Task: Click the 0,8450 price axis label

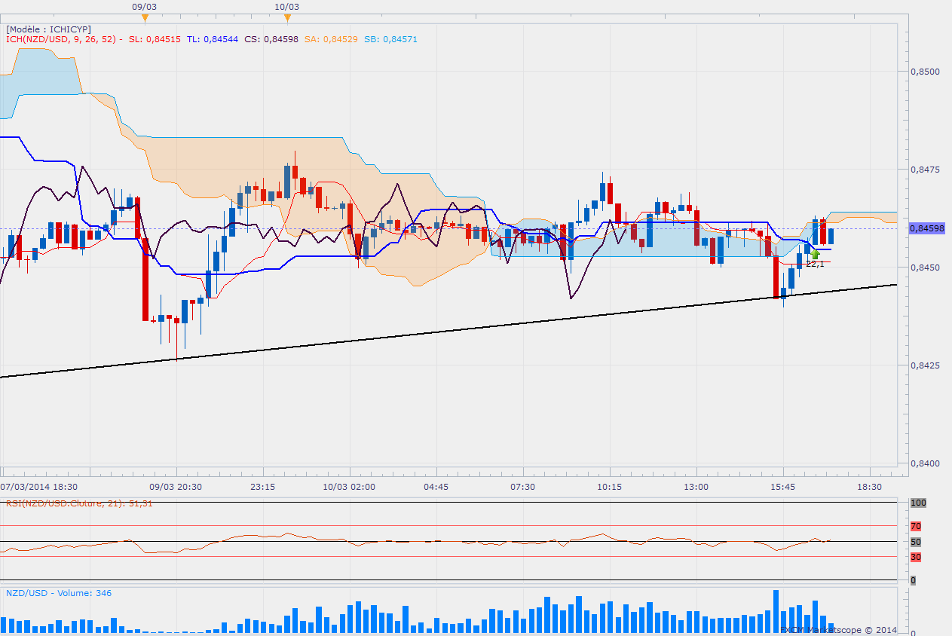Action: [x=925, y=268]
